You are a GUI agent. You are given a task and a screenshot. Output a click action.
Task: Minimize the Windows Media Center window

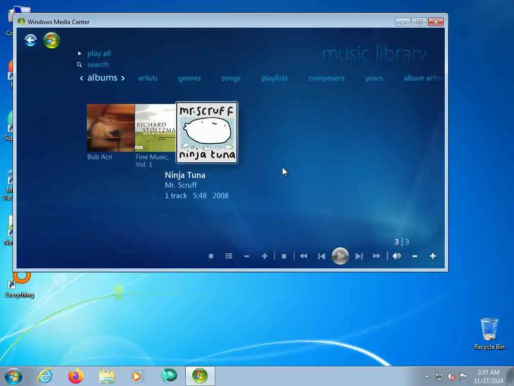pos(403,22)
